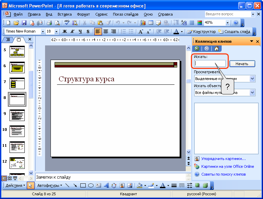Viewport: 263px width, 199px height.
Task: Insert a picture from file icon
Action: click(130, 185)
